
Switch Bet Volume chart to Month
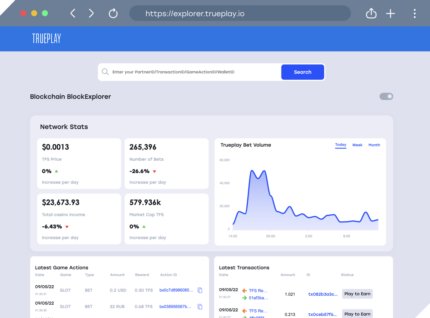374,145
